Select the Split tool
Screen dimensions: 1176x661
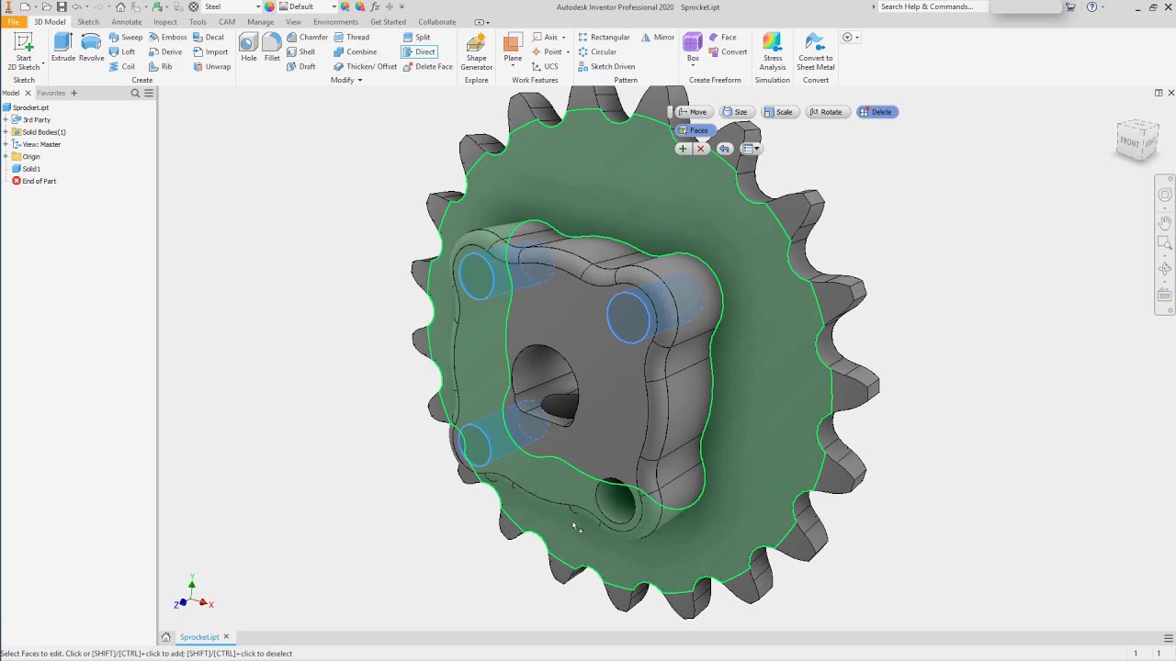(416, 38)
